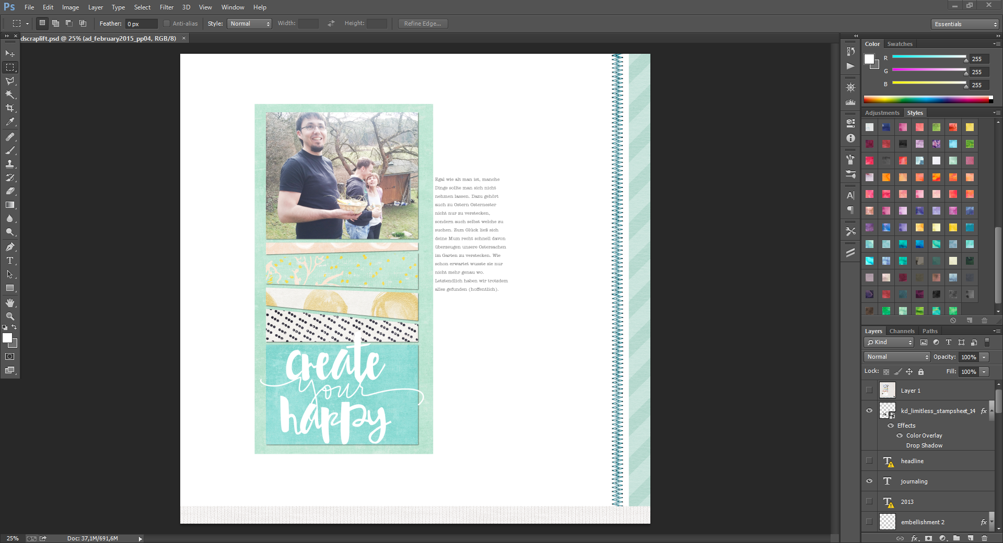
Task: Click the zoom percentage field
Action: pos(13,538)
